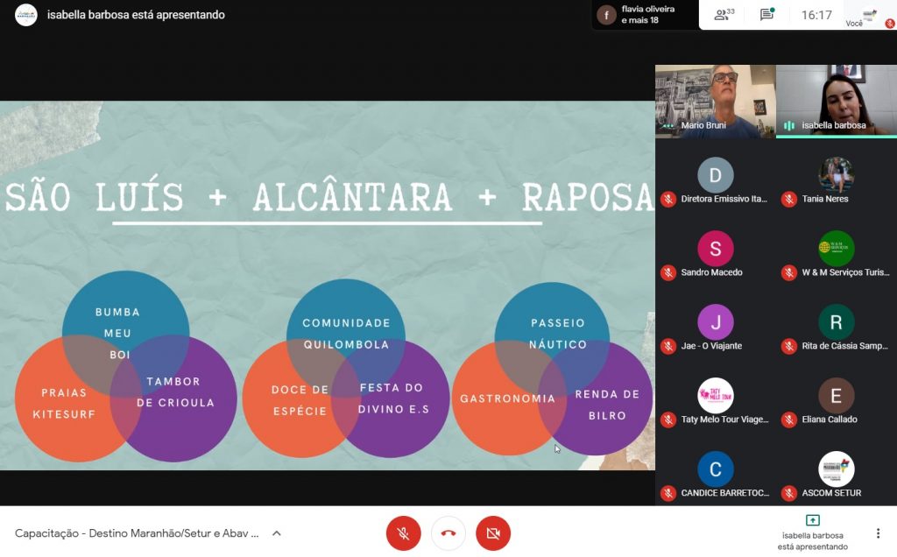Click the W & M Serviços avatar
The width and height of the screenshot is (897, 557).
837,248
